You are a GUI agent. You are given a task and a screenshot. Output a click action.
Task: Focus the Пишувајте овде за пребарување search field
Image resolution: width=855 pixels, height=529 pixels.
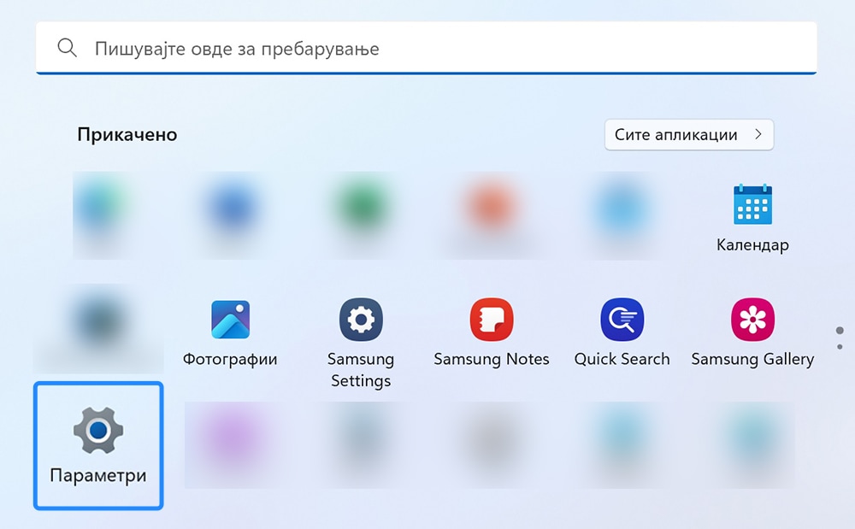pos(427,48)
